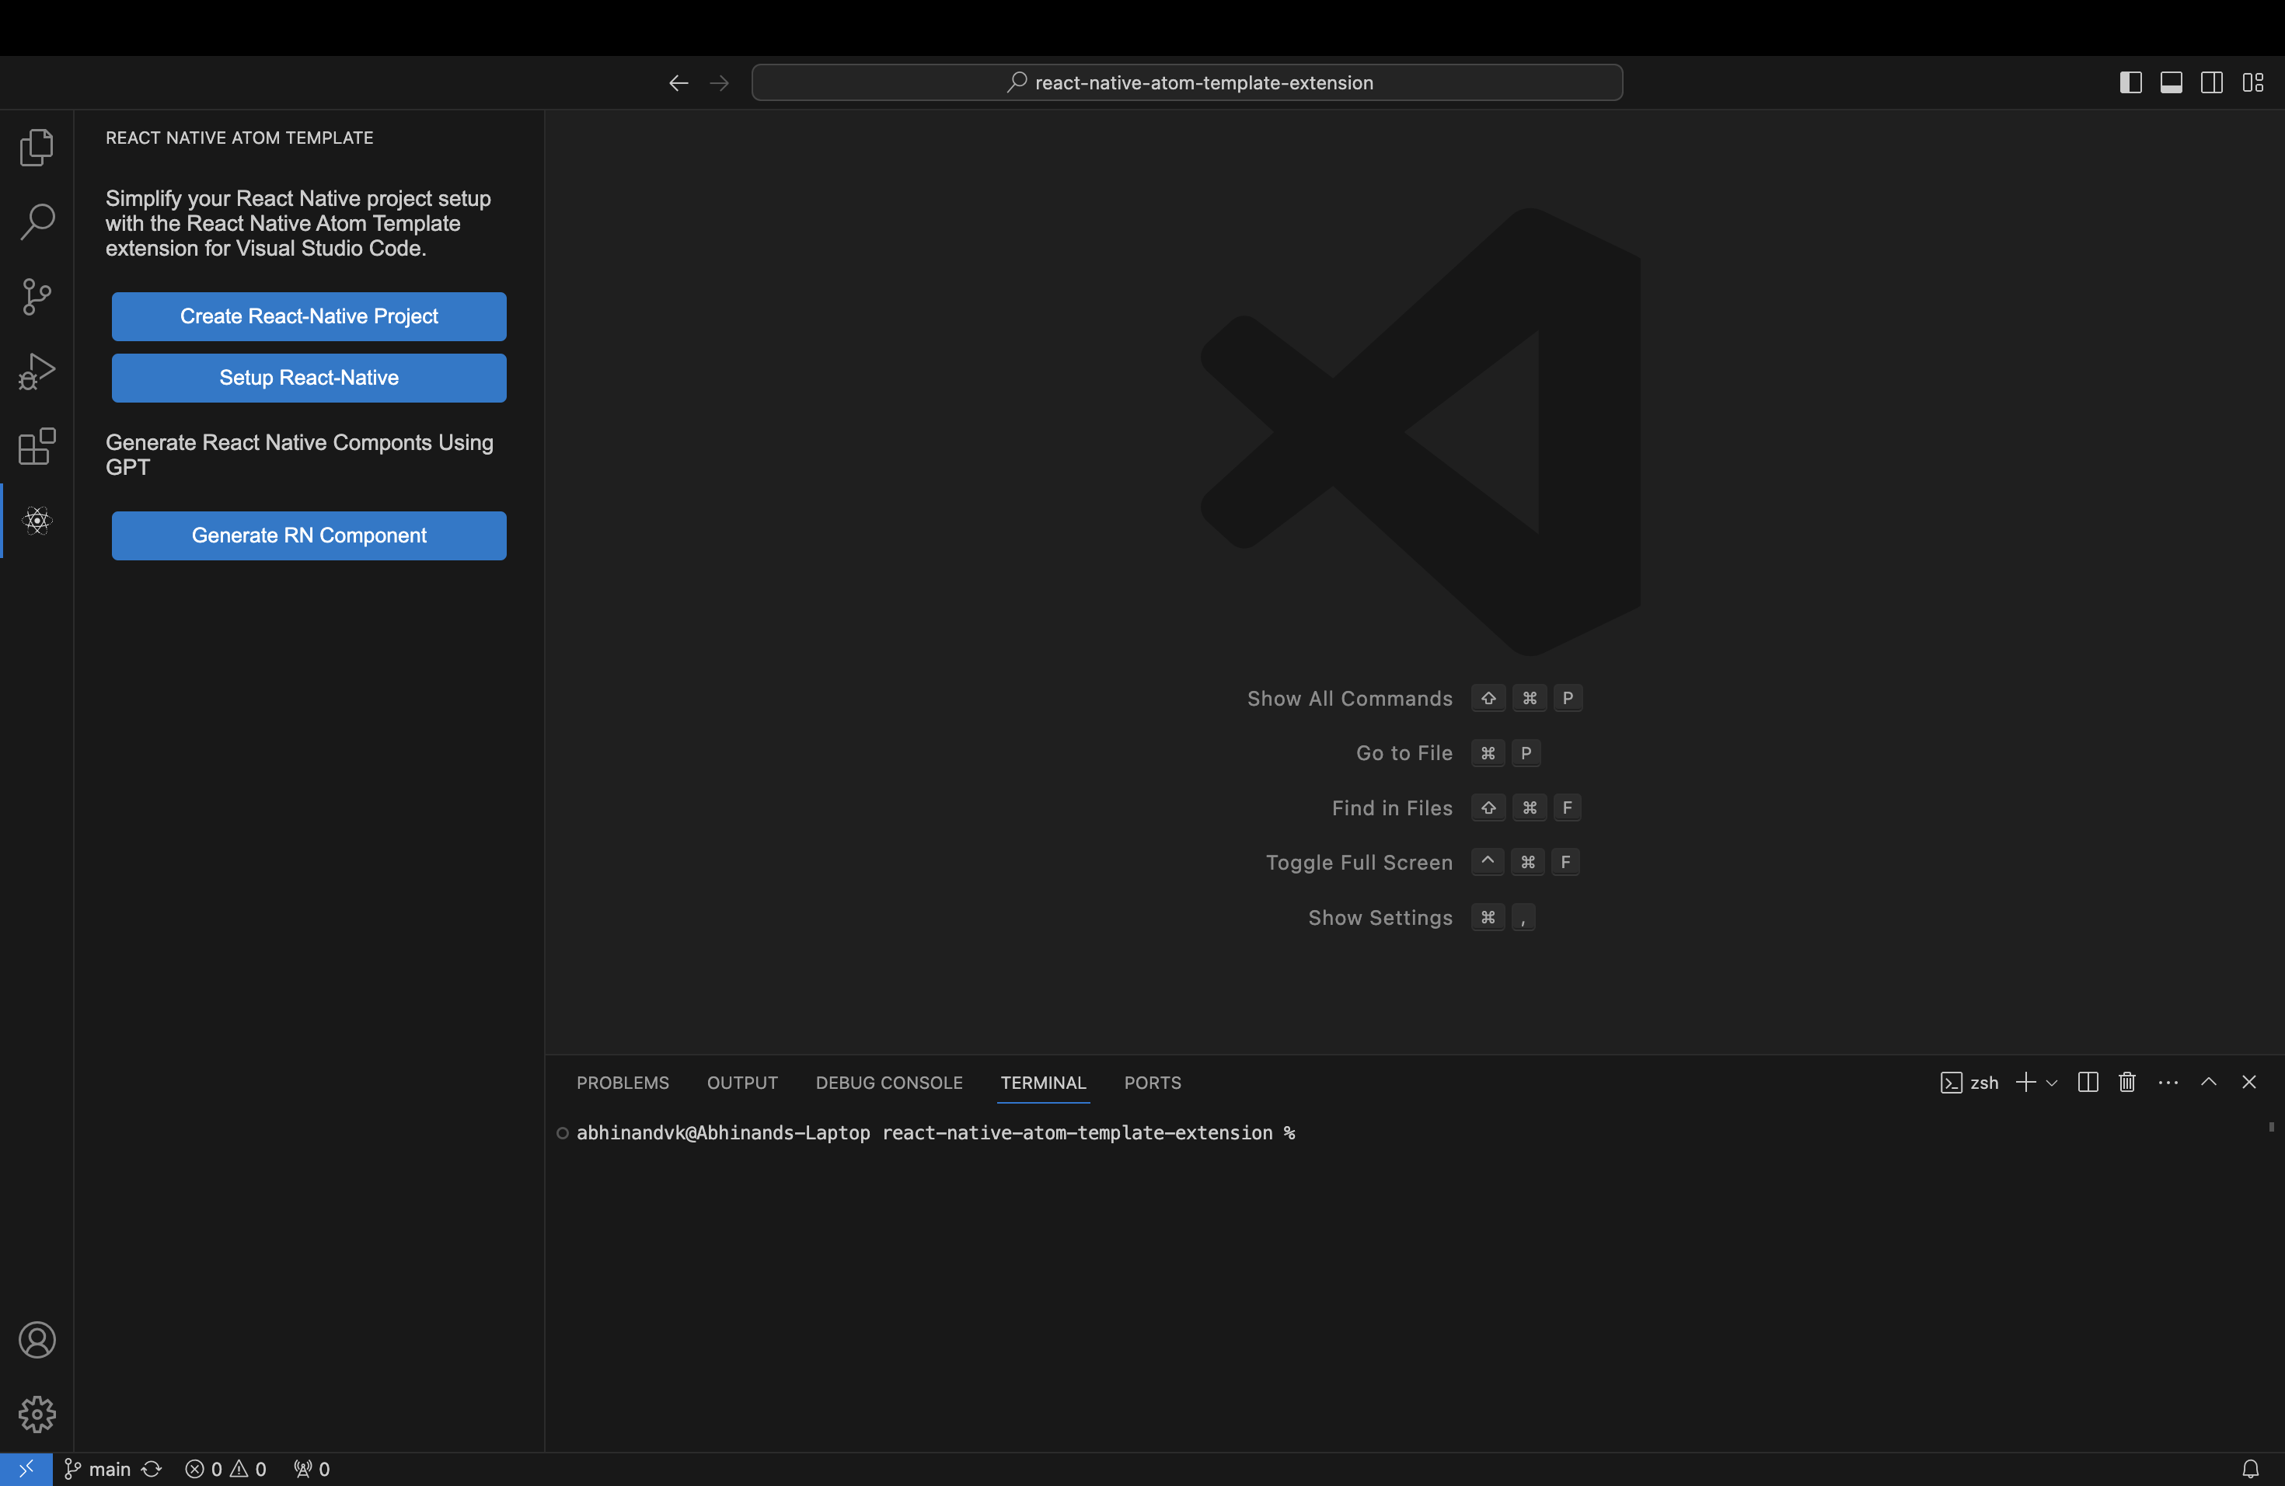The height and width of the screenshot is (1486, 2285).
Task: Toggle the secondary side bar layout
Action: (2211, 82)
